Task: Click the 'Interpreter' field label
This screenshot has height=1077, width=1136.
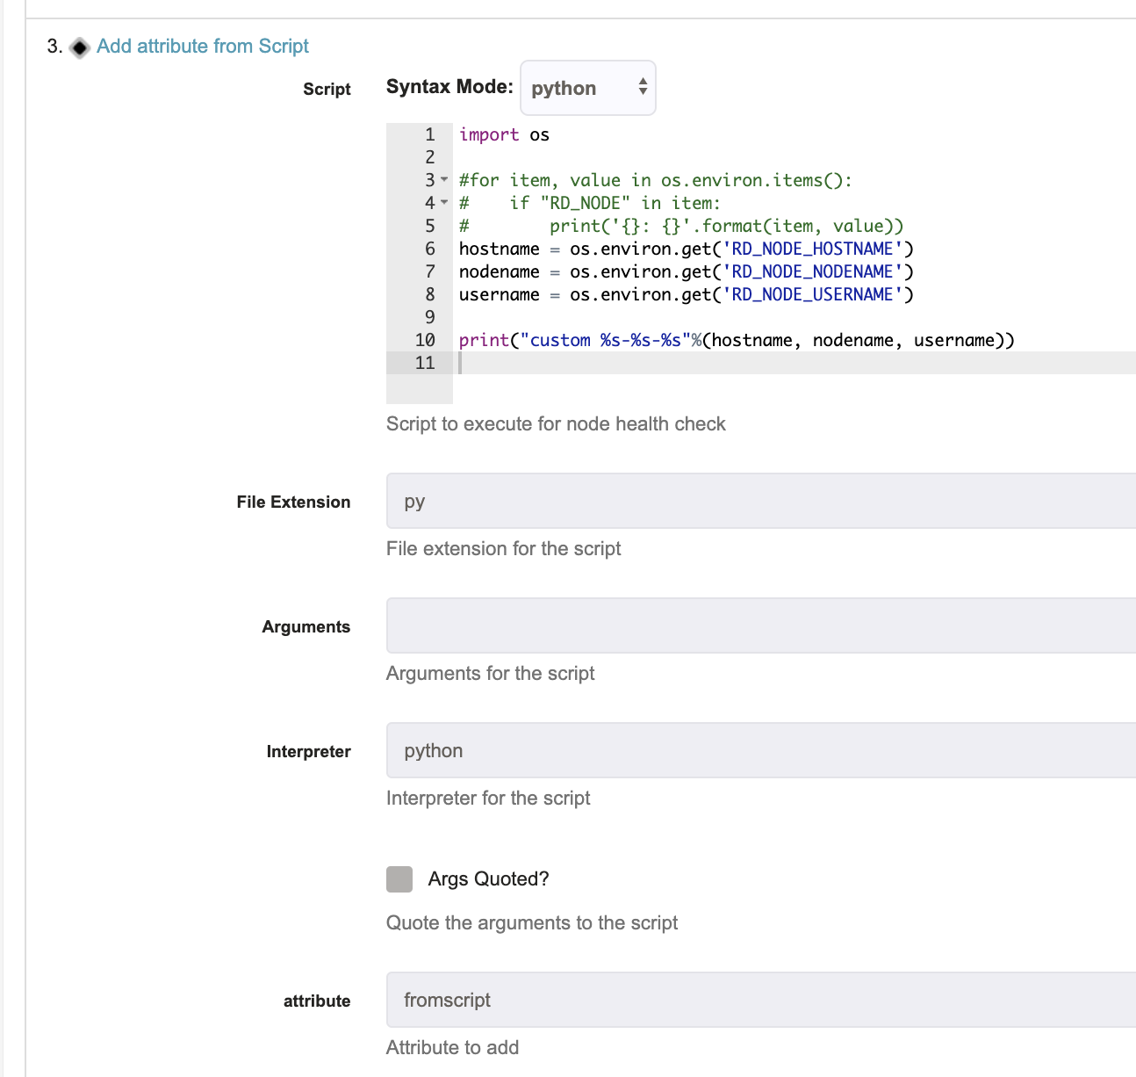Action: 308,751
